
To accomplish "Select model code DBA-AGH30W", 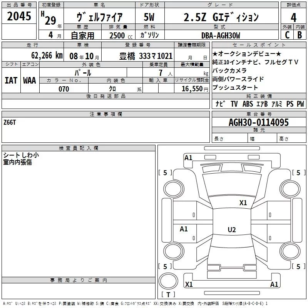I will 221,35.
